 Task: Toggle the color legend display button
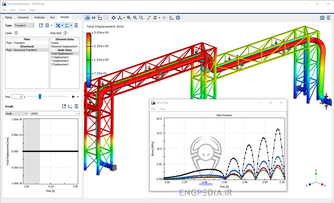coord(66,25)
